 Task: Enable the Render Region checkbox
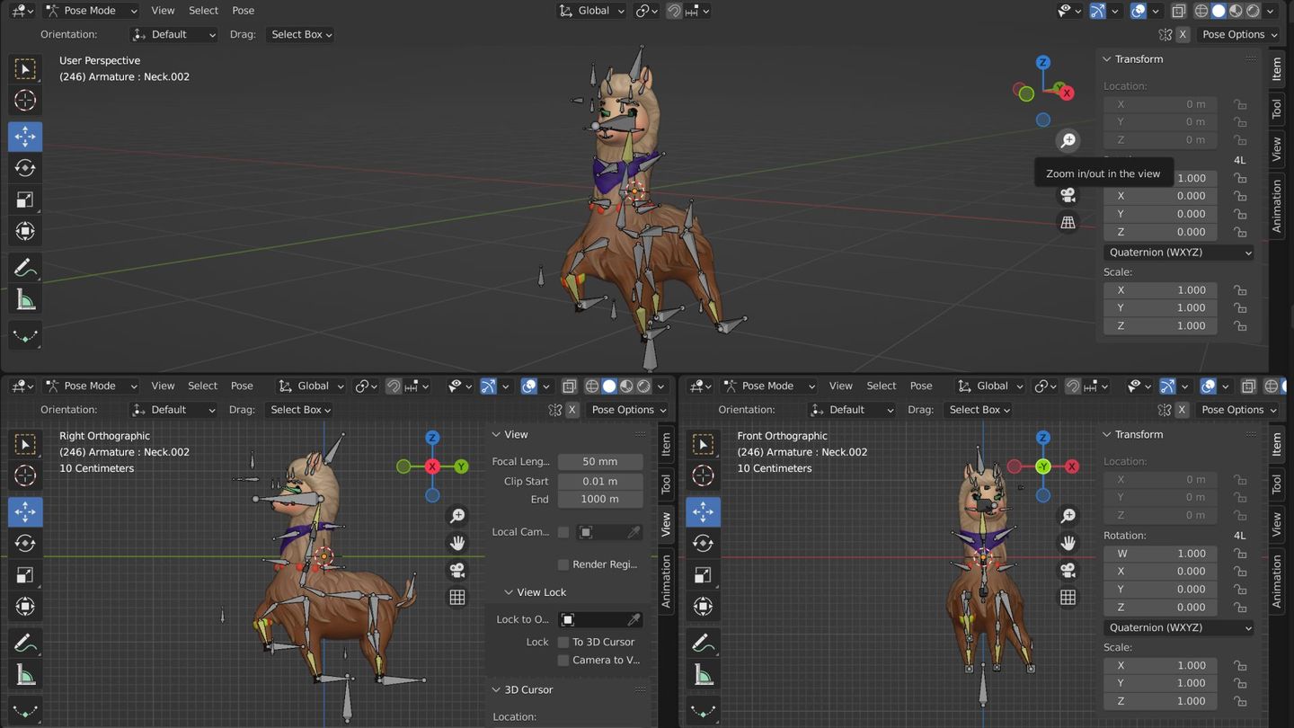563,564
